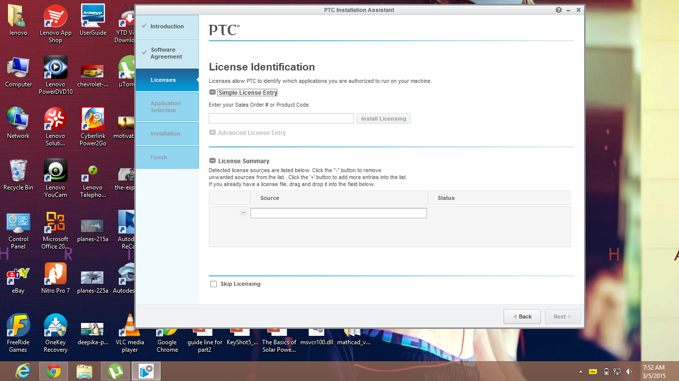Open the Recycle Bin
Image resolution: width=679 pixels, height=381 pixels.
[18, 175]
